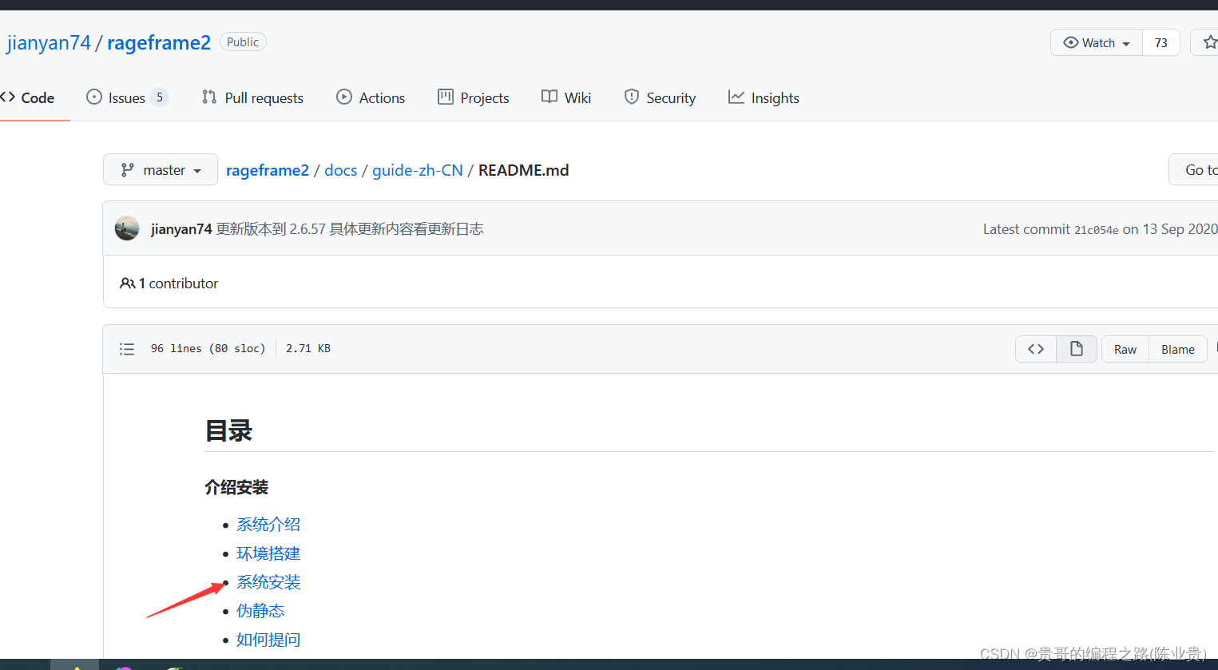Navigate to rageframe2 in the breadcrumb
The height and width of the screenshot is (670, 1218).
[x=268, y=170]
